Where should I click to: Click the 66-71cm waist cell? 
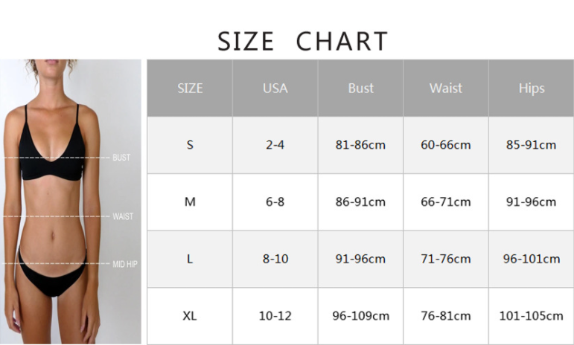tap(445, 202)
